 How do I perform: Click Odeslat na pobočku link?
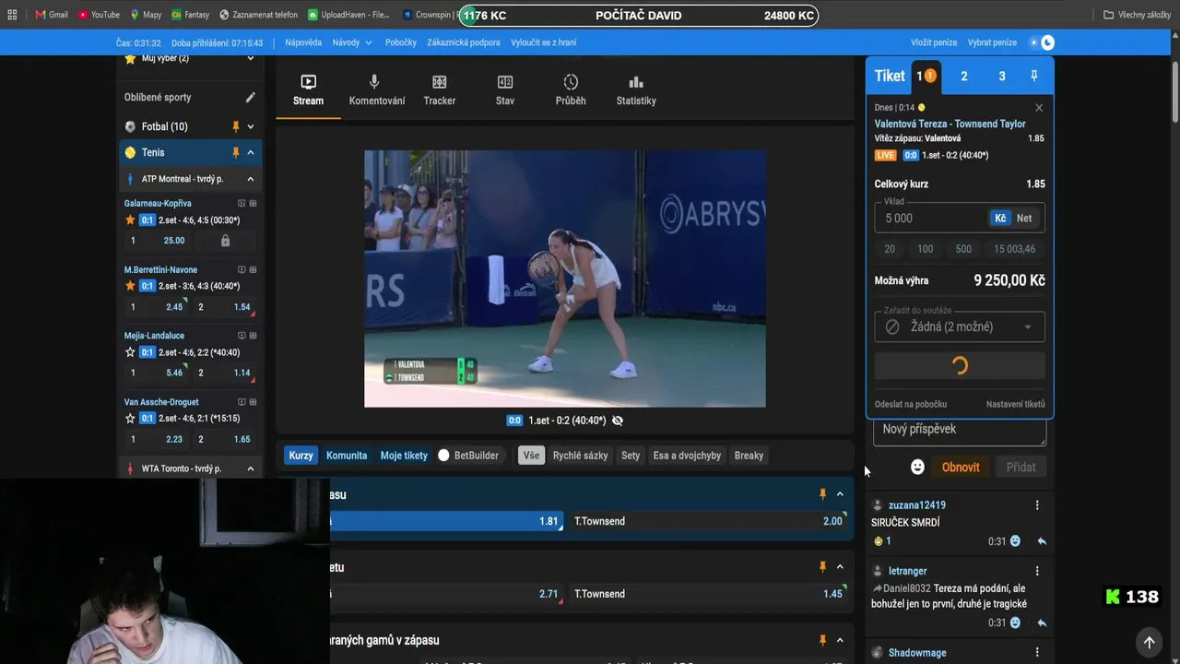(x=911, y=404)
